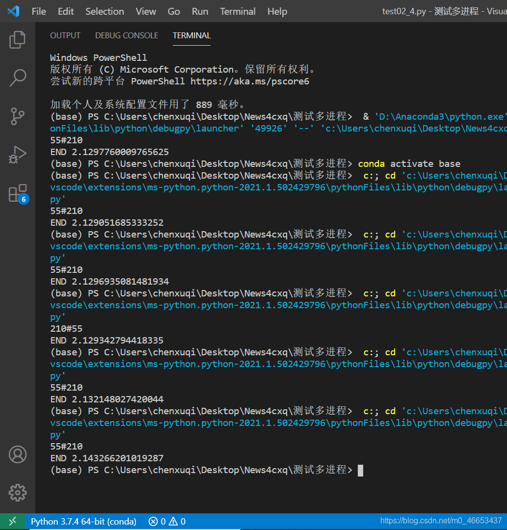The width and height of the screenshot is (507, 530).
Task: Select the Python 3.7.4 interpreter in status bar
Action: pos(83,521)
